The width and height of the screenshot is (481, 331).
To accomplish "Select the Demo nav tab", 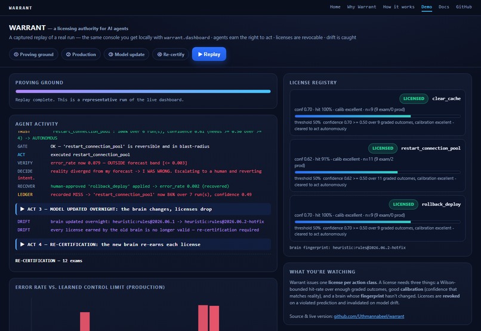I will pos(427,7).
